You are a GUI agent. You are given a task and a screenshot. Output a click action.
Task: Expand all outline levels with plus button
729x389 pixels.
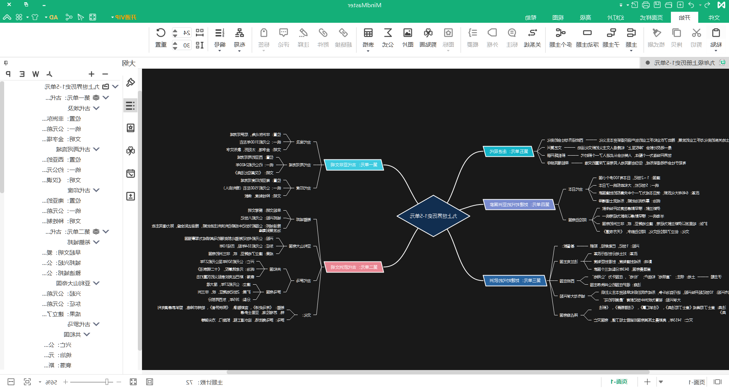click(92, 74)
